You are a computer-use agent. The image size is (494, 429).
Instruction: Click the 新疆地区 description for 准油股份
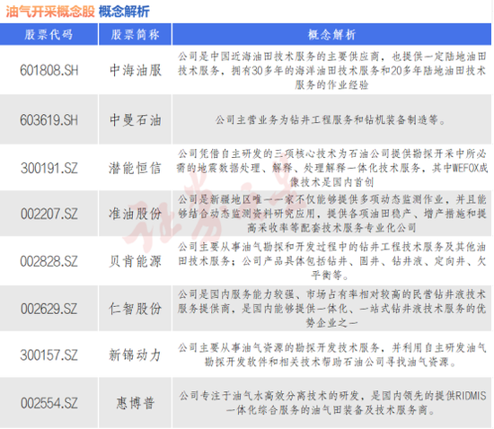tap(331, 214)
